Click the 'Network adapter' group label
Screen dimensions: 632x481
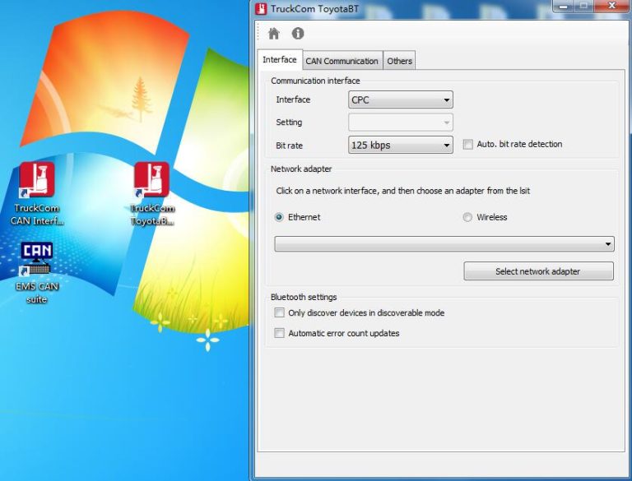(x=301, y=169)
